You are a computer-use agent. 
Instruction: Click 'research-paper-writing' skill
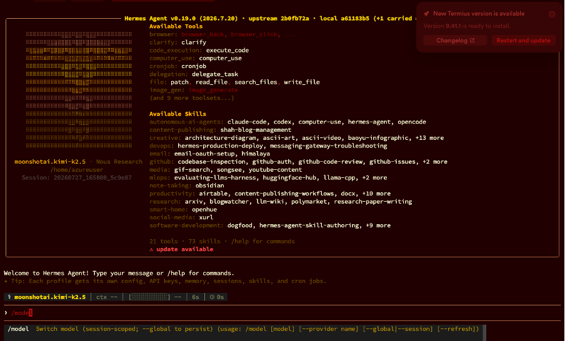pyautogui.click(x=372, y=202)
